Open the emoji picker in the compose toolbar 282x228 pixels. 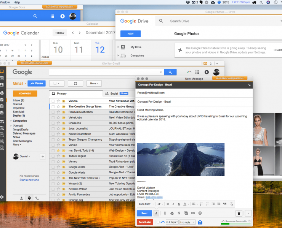point(200,213)
